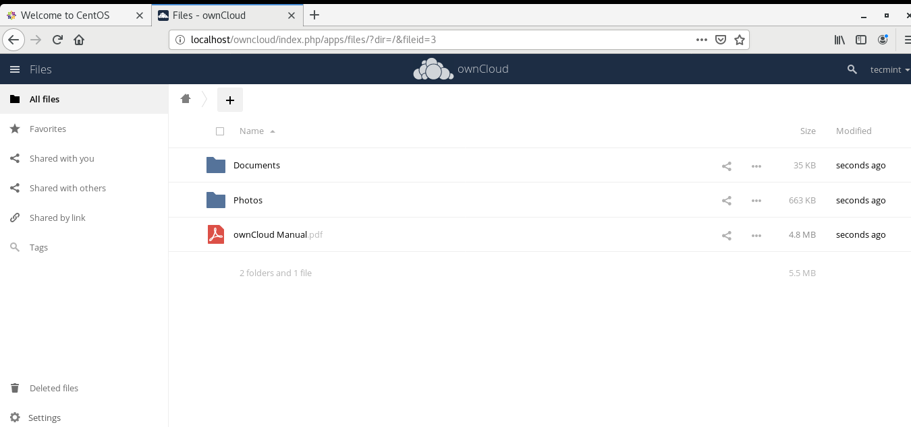The width and height of the screenshot is (911, 427).
Task: Click the Pocket save icon
Action: [721, 40]
